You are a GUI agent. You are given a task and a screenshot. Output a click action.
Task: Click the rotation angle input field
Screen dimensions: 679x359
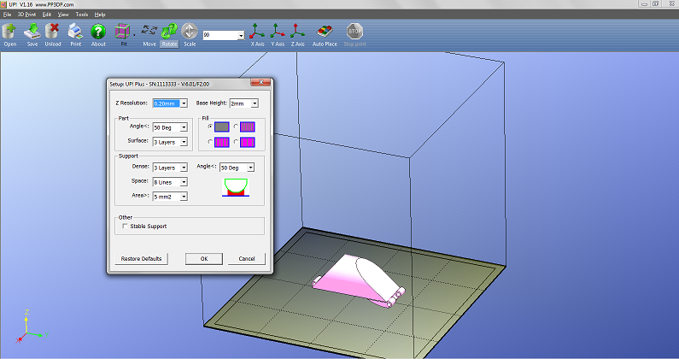[220, 35]
